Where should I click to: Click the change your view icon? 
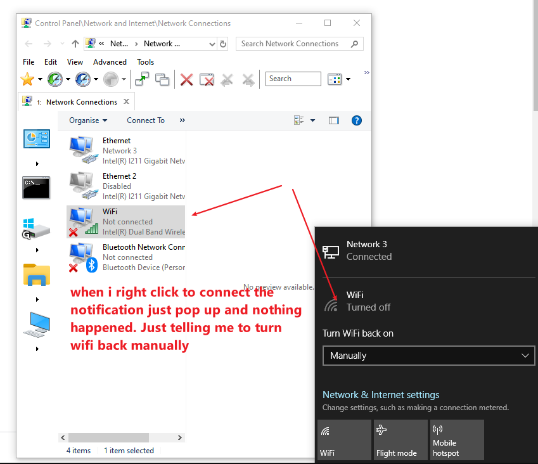click(x=299, y=120)
